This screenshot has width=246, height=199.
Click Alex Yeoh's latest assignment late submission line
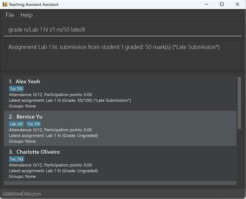point(70,100)
